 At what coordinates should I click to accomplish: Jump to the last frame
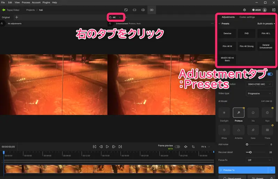(x=120, y=147)
